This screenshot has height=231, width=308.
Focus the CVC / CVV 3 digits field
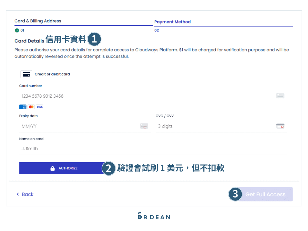coord(221,126)
